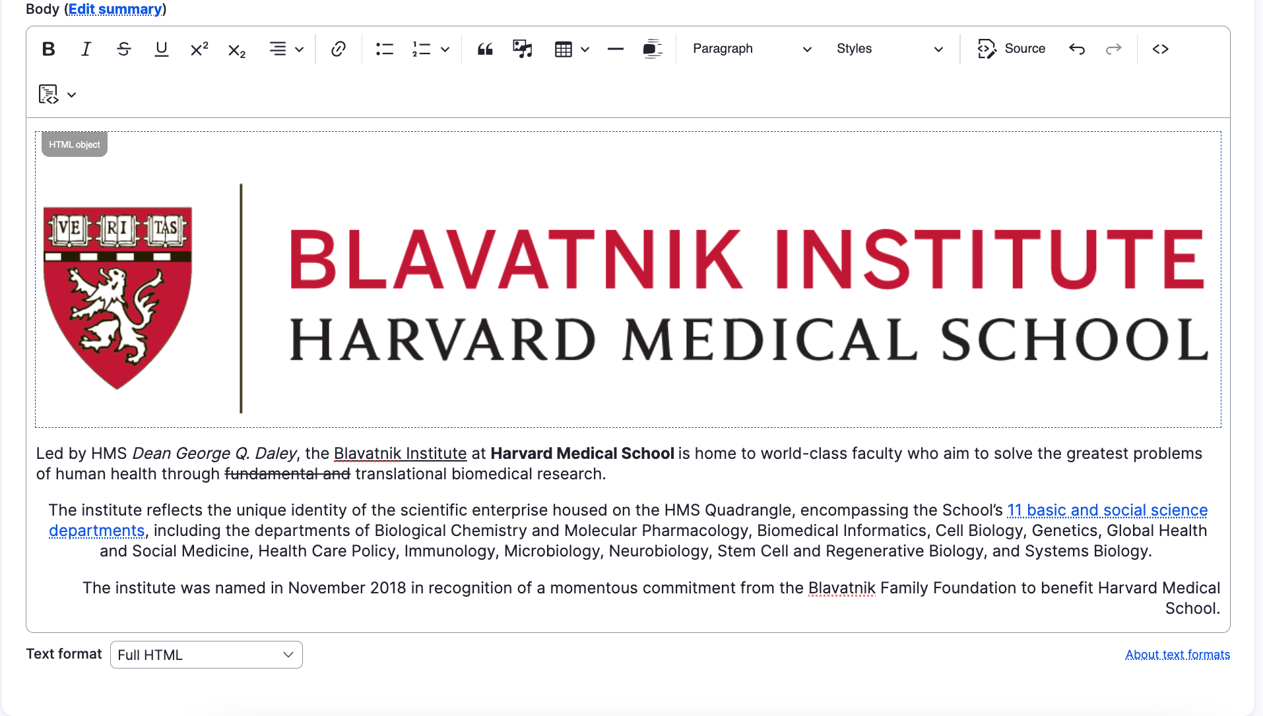Place cursor in 'The institute was named' paragraph
This screenshot has height=716, width=1263.
coord(651,598)
